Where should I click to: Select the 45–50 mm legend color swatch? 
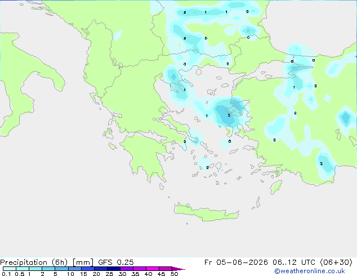[x=166, y=269]
